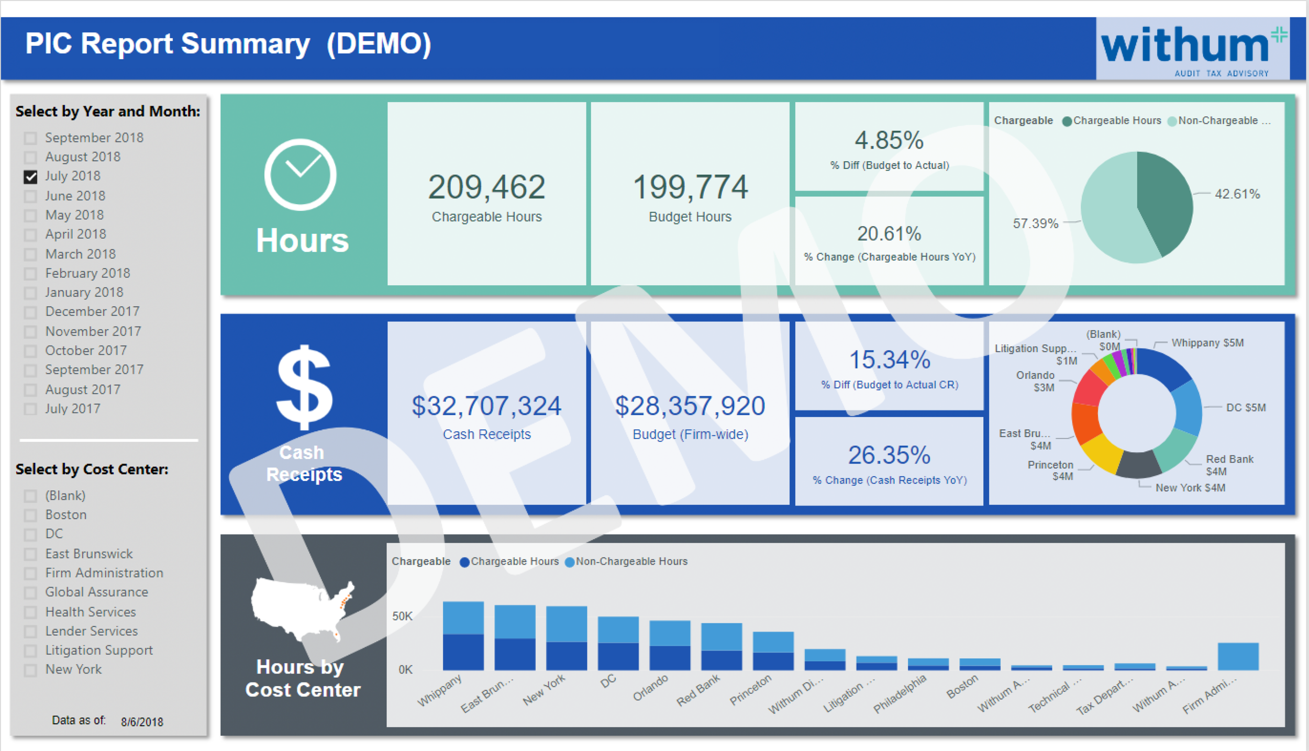Viewport: 1309px width, 751px height.
Task: Click the $32,707,324 Cash Receipts card
Action: click(486, 413)
